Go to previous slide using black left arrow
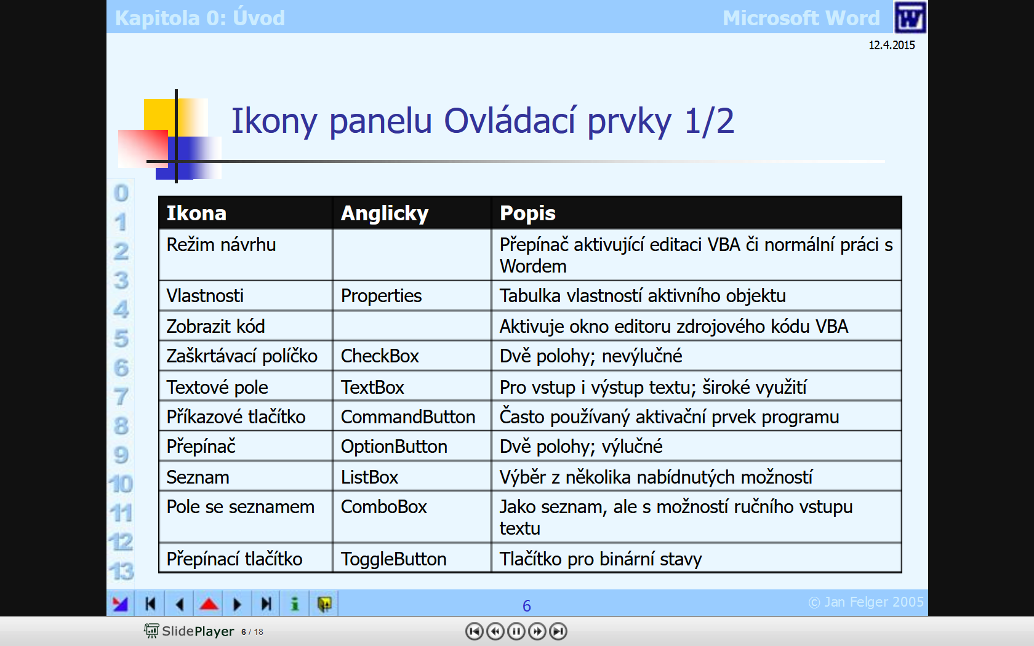The image size is (1034, 646). click(180, 604)
